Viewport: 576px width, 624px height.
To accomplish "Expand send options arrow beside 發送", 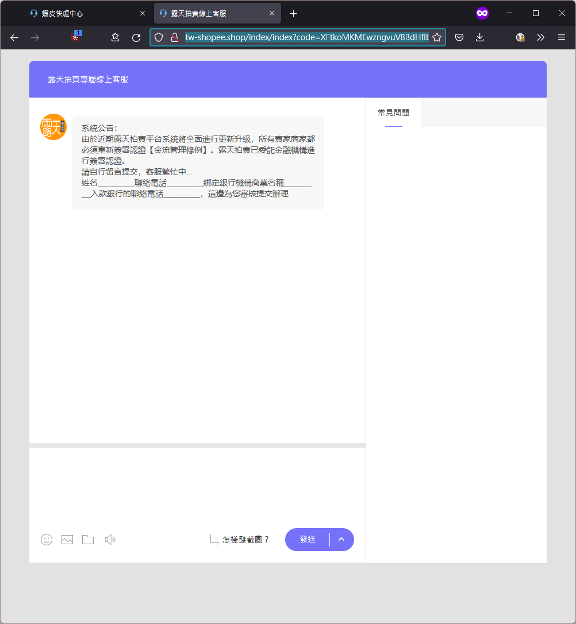I will tap(341, 540).
